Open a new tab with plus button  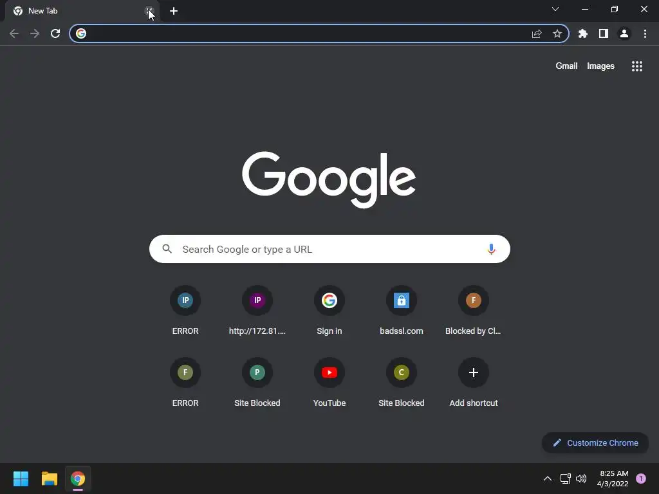click(x=174, y=11)
